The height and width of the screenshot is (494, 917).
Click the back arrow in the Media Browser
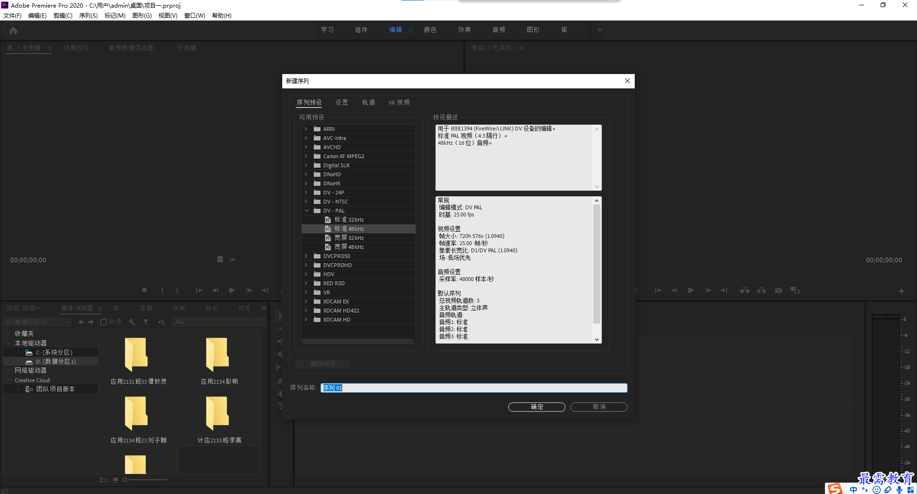pos(81,322)
